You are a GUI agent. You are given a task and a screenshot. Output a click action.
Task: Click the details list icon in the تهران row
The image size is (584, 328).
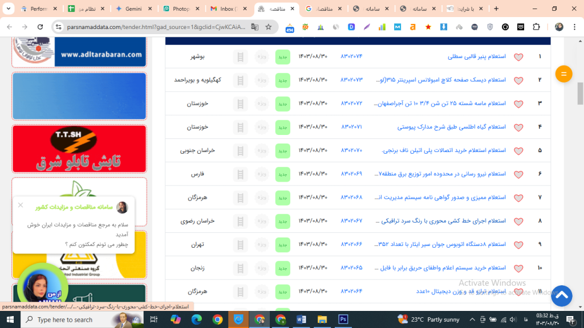click(x=240, y=245)
